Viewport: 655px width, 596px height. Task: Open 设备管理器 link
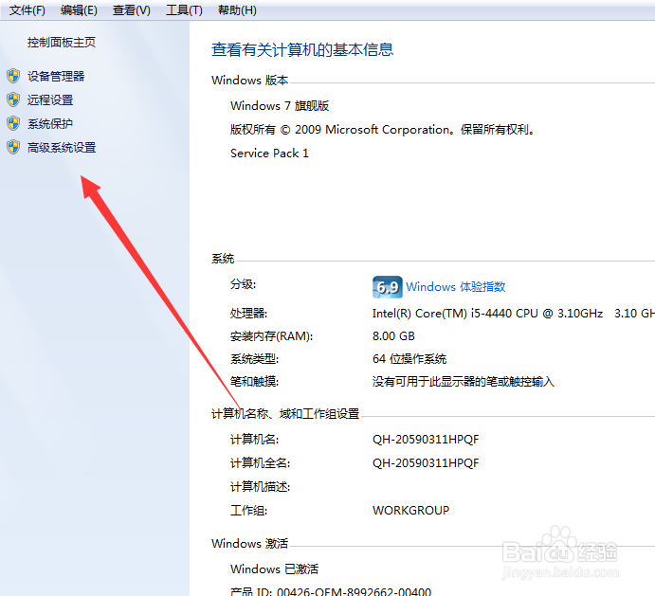coord(56,76)
